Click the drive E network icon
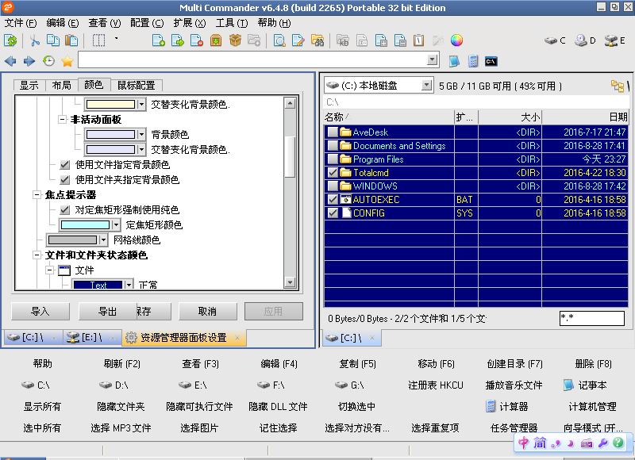The height and width of the screenshot is (460, 635). 614,40
